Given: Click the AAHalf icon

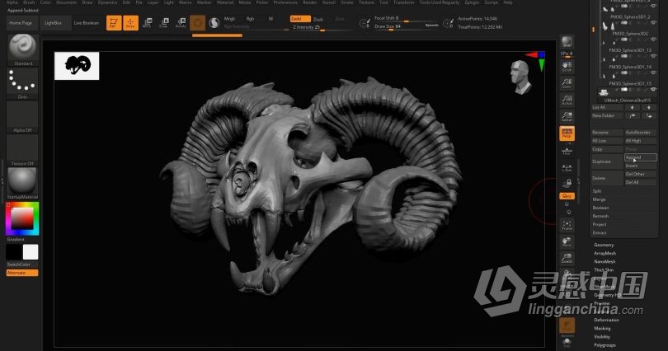Looking at the screenshot, I should point(567,116).
